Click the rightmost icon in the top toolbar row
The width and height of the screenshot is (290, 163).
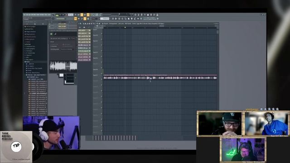click(x=157, y=15)
